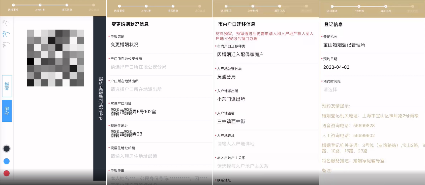The width and height of the screenshot is (425, 185).
Task: Open the 与入户地户主关系 selector
Action: click(x=265, y=166)
